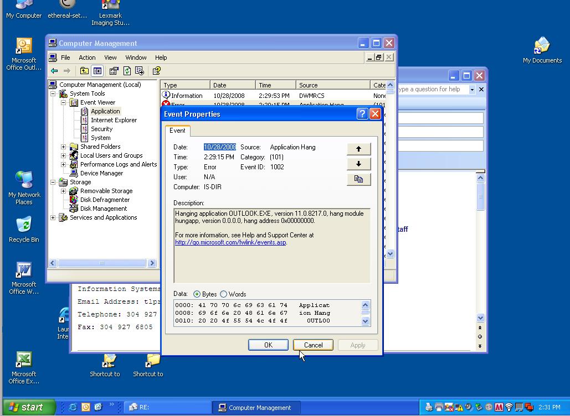Screen dimensions: 570x416
Task: Copy event details to clipboard
Action: pos(359,179)
